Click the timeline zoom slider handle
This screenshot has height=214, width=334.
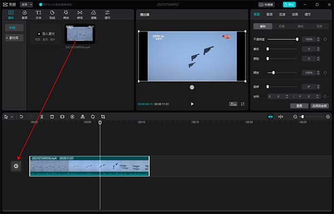pyautogui.click(x=302, y=117)
